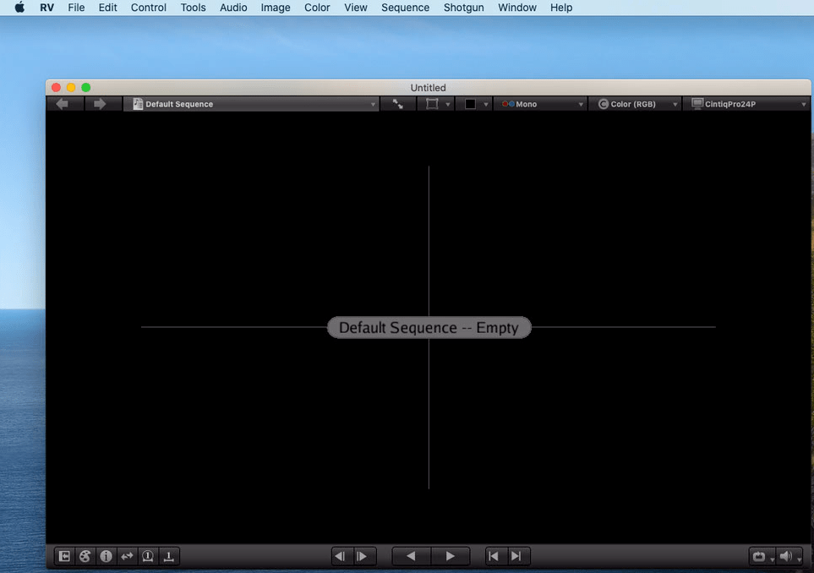Image resolution: width=814 pixels, height=573 pixels.
Task: Open the palette/color correction icon at bottom left
Action: [x=85, y=556]
